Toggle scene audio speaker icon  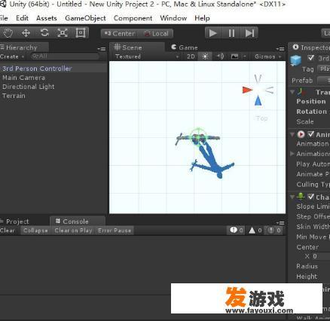coord(220,57)
